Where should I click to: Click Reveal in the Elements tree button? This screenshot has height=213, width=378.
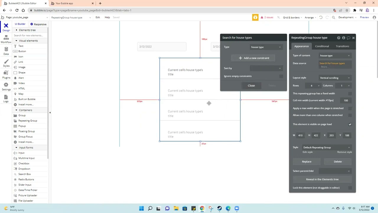322,179
